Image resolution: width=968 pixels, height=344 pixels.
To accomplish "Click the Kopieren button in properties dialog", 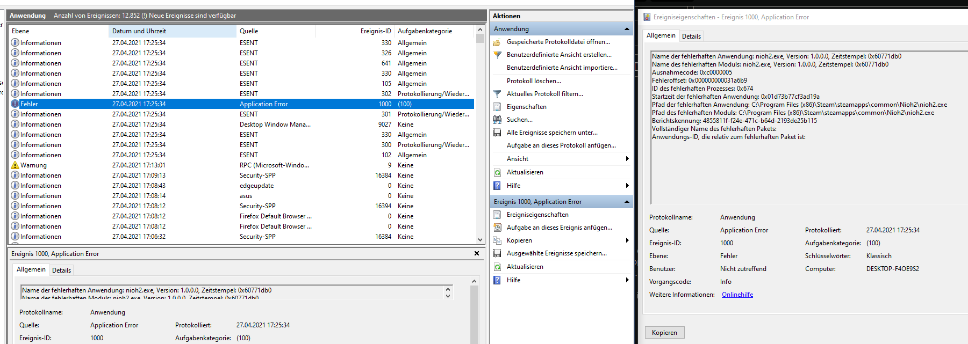I will 665,333.
